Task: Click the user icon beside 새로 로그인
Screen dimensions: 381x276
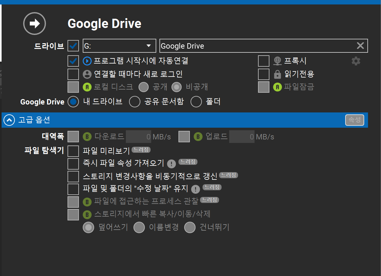Action: [87, 74]
